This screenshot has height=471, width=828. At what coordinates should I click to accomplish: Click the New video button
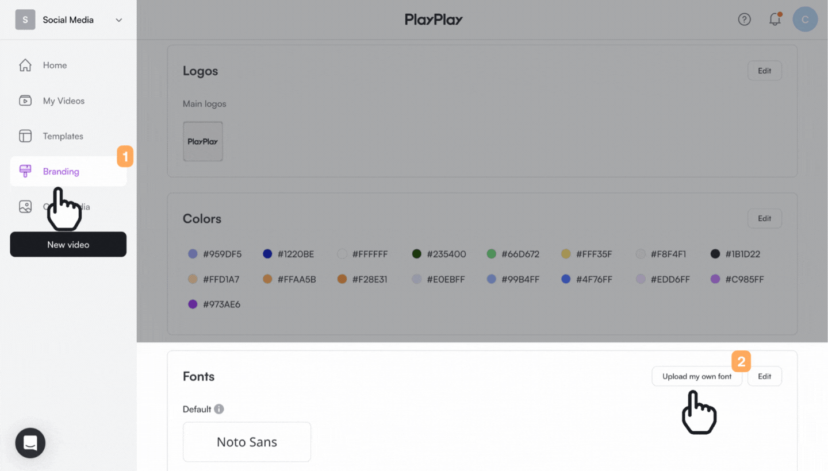coord(68,244)
